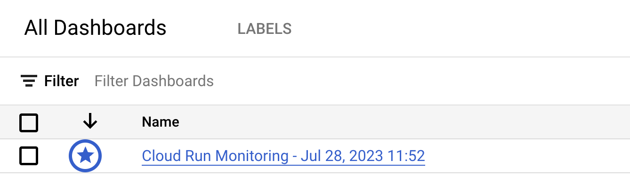630x177 pixels.
Task: Unfavorite the Cloud Run Monitoring dashboard star
Action: click(85, 155)
